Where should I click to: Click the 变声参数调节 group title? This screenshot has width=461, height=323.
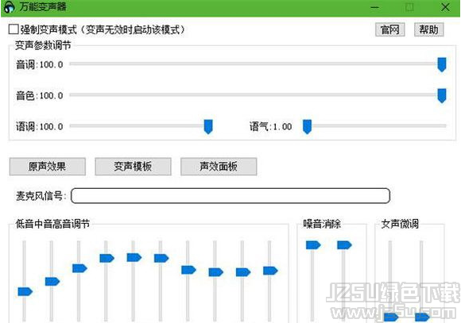click(x=43, y=45)
